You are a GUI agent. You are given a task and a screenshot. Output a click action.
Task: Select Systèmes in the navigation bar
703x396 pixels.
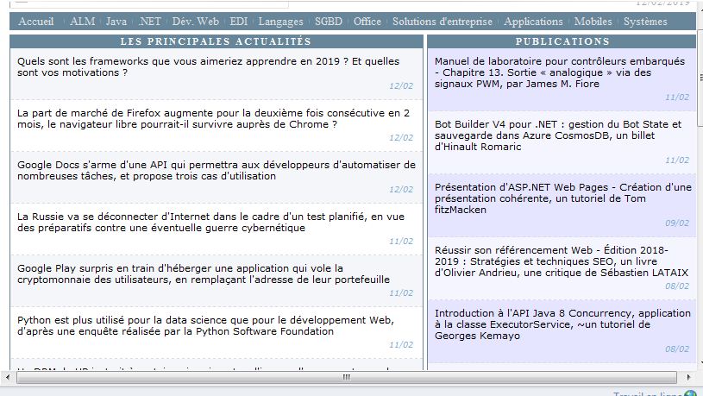[x=645, y=22]
